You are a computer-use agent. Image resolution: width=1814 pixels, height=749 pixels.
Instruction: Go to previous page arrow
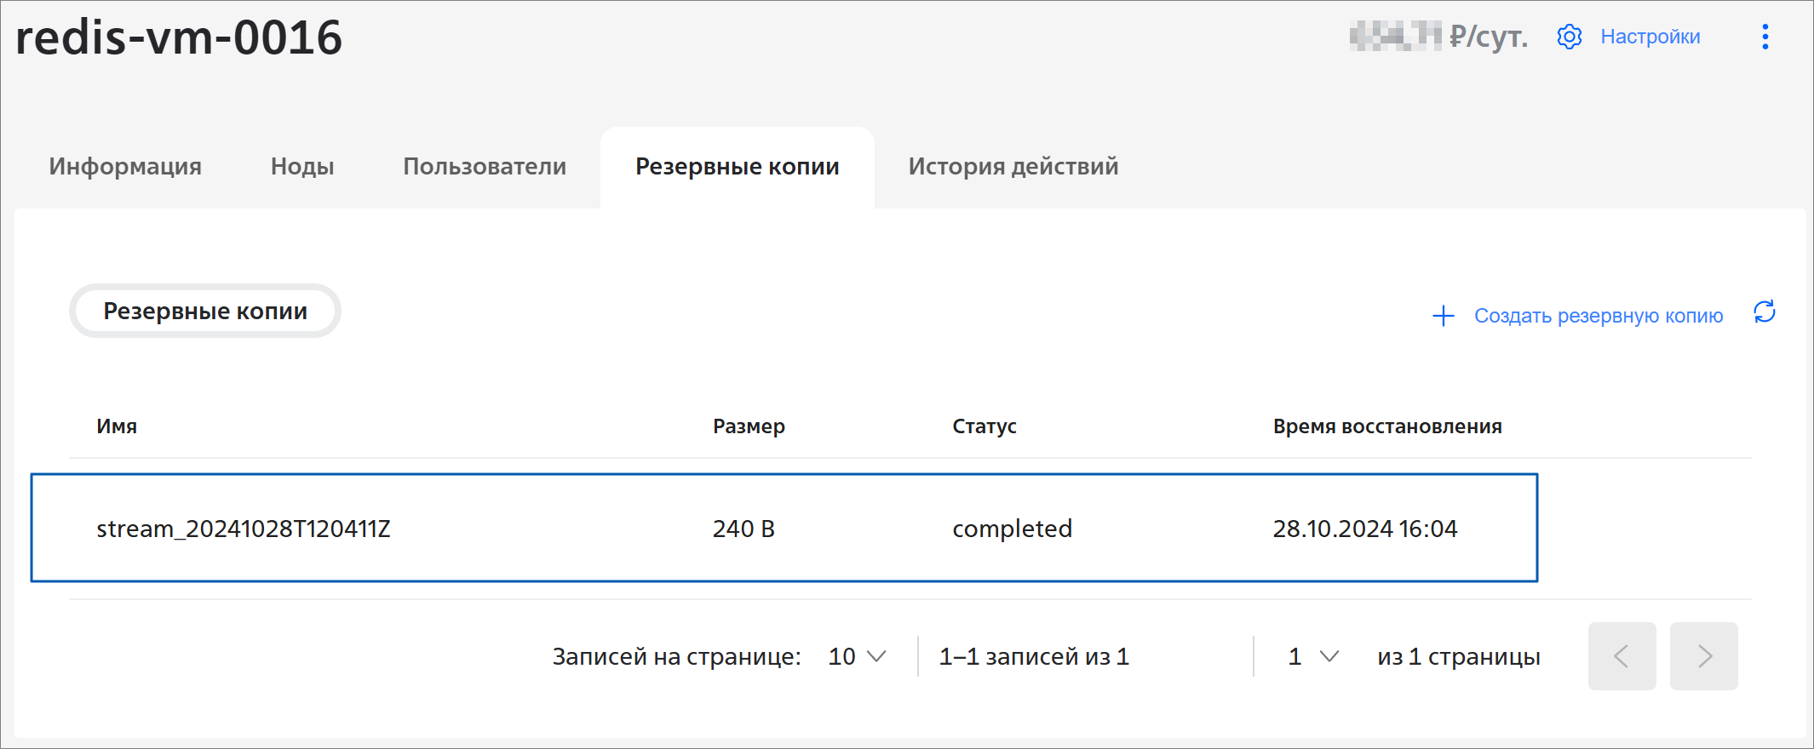(x=1622, y=656)
